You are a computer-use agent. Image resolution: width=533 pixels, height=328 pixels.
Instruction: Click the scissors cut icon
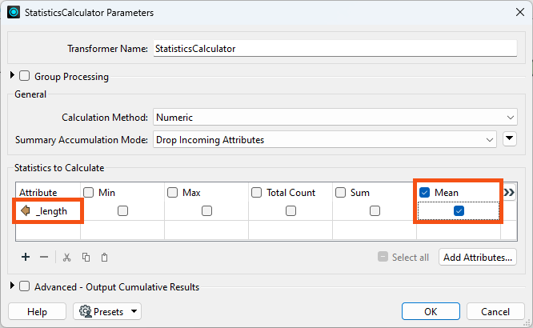(x=67, y=258)
